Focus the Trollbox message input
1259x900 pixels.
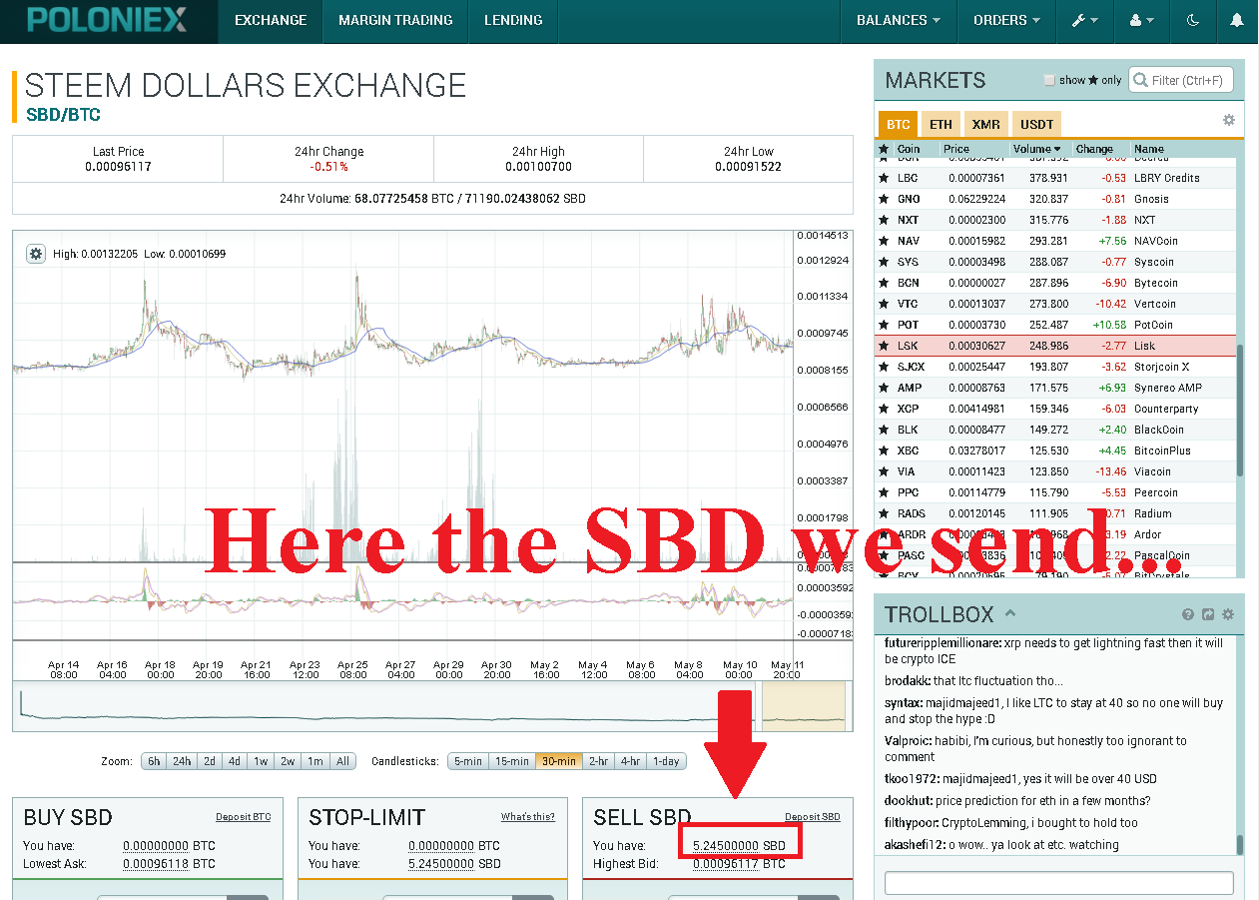pyautogui.click(x=1059, y=883)
